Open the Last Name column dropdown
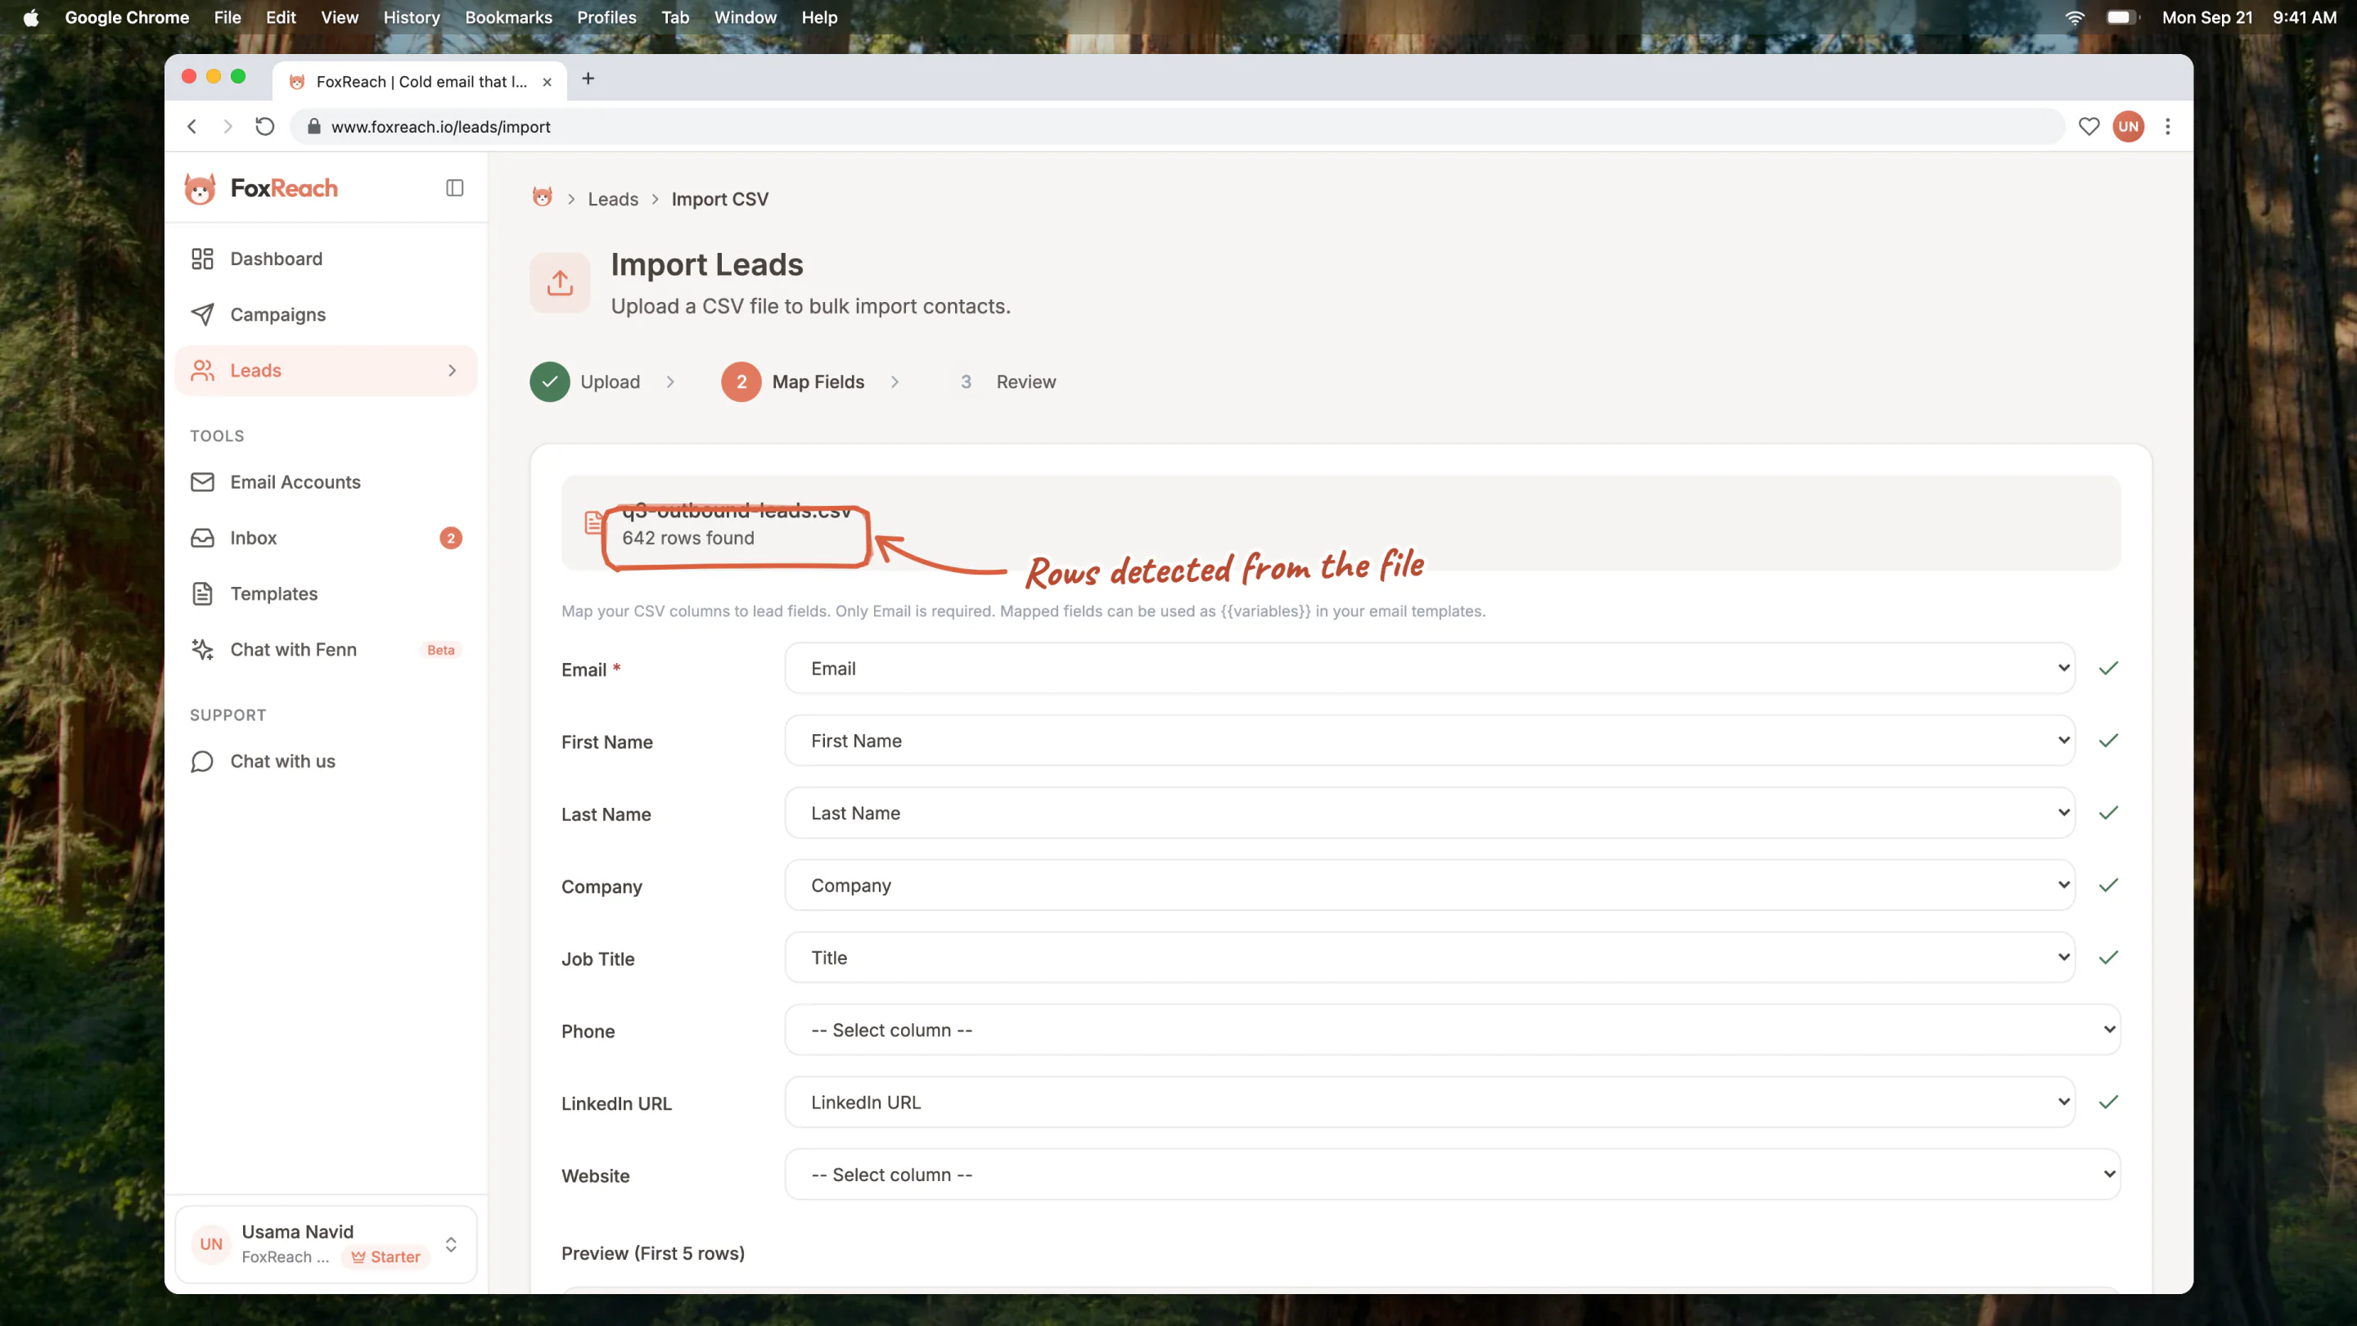Viewport: 2357px width, 1326px height. [1429, 813]
